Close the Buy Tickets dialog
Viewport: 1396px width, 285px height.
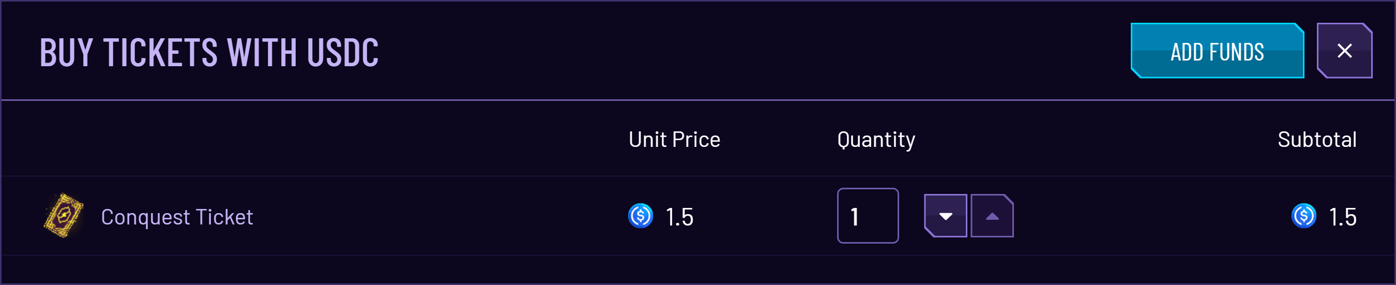click(1344, 51)
